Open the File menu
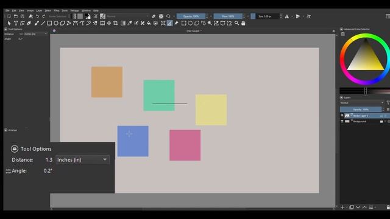Viewport: 390px width, 219px height. tap(7, 11)
